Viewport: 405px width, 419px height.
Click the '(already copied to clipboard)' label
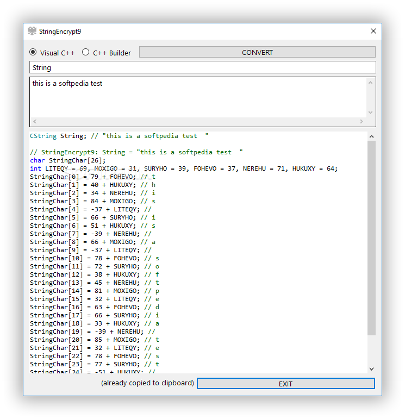pos(147,383)
